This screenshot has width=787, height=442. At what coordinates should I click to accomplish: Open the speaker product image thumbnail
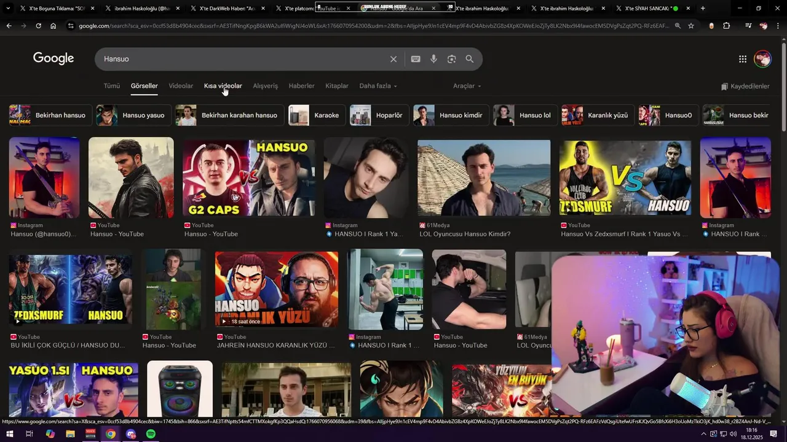coord(180,388)
